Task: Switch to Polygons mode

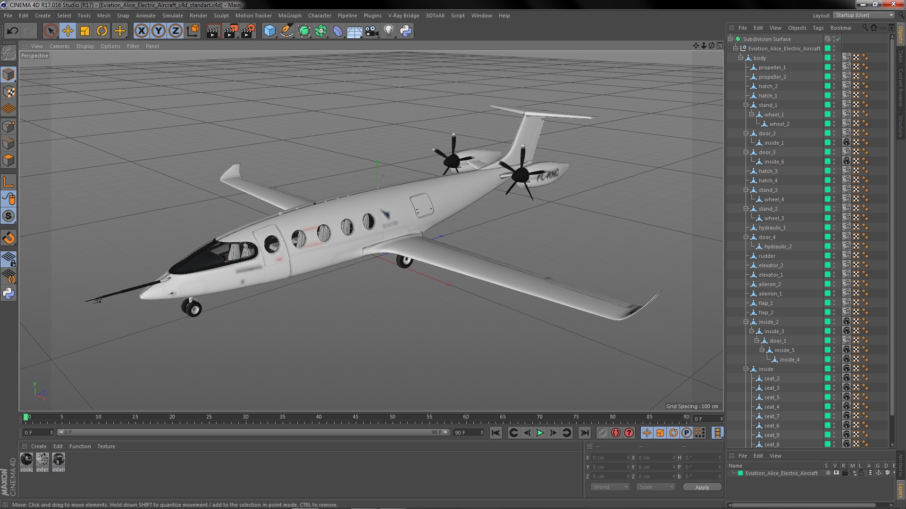Action: tap(8, 160)
